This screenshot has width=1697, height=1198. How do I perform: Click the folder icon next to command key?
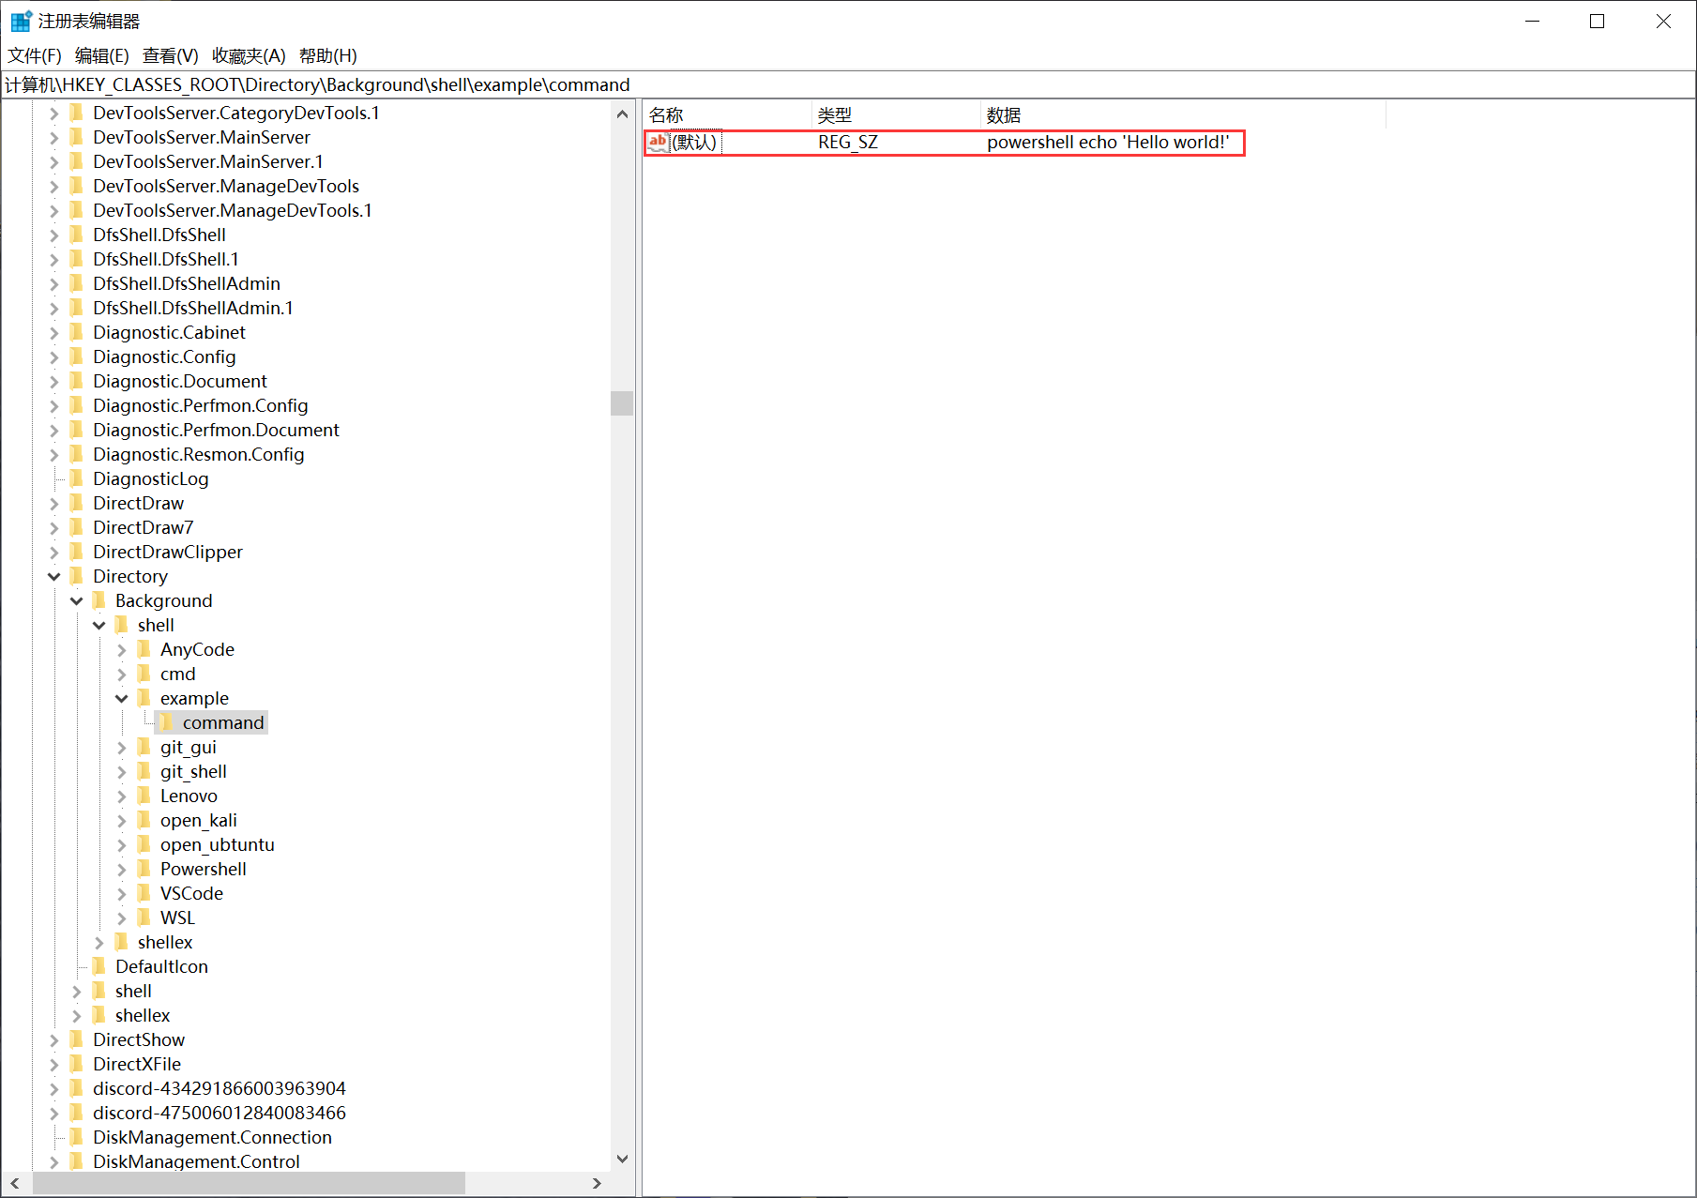point(167,722)
